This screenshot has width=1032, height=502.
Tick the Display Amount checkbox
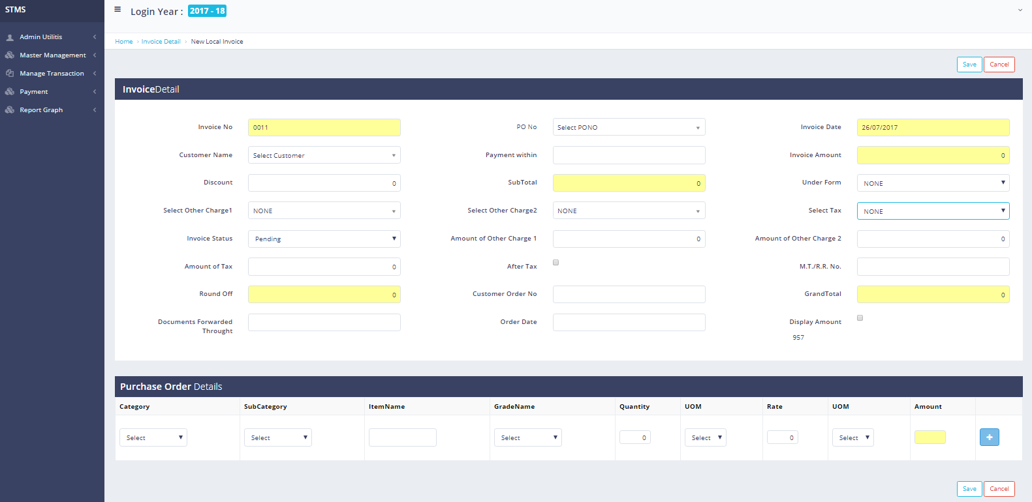[x=860, y=318]
